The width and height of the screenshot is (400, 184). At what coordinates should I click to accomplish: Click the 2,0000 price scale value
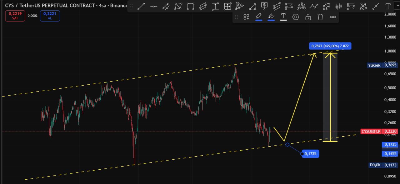click(x=390, y=14)
